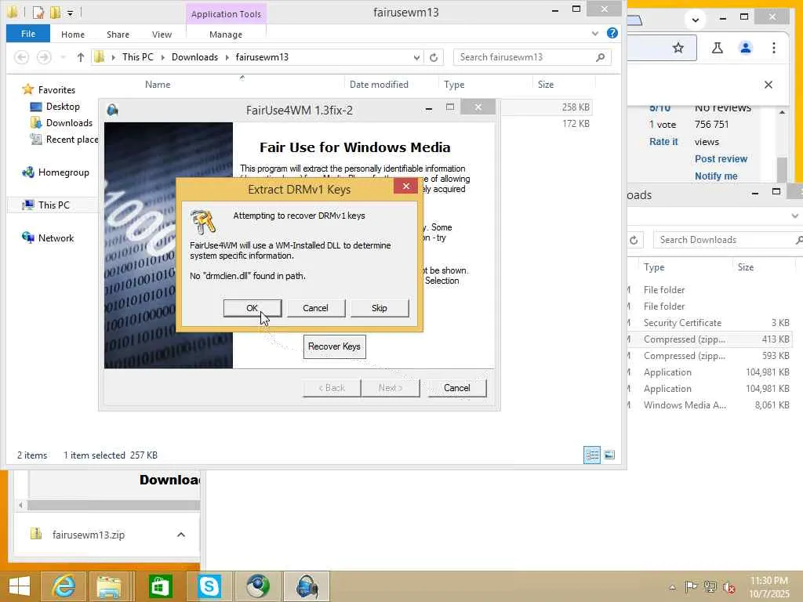Select the Security Certificate row in Downloads
This screenshot has width=803, height=602.
[x=709, y=323]
